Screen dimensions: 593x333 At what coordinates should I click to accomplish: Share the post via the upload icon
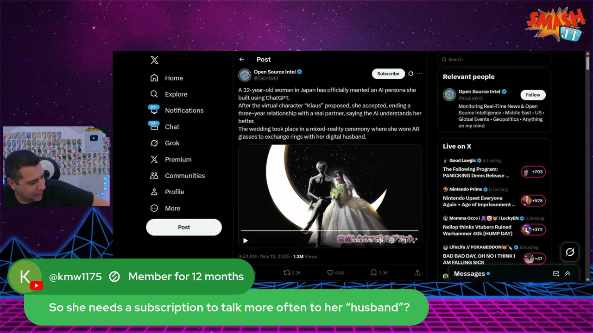[x=417, y=273]
